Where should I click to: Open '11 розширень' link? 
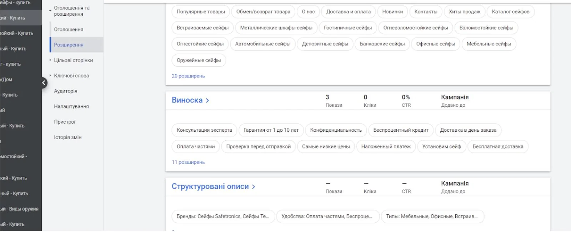tap(188, 162)
